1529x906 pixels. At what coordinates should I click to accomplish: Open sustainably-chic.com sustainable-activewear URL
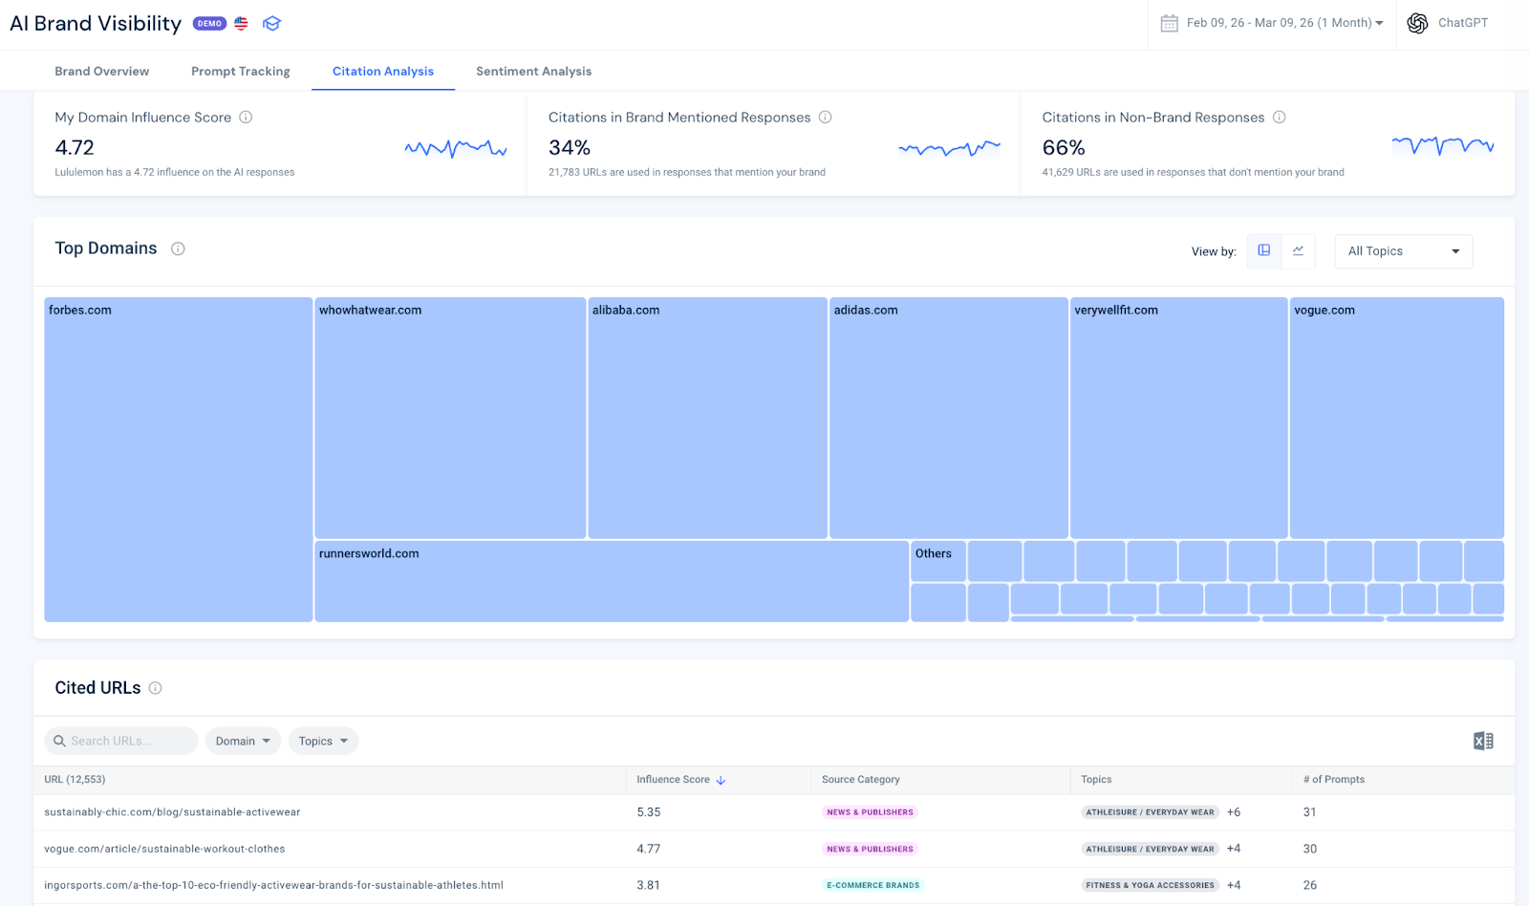coord(172,812)
